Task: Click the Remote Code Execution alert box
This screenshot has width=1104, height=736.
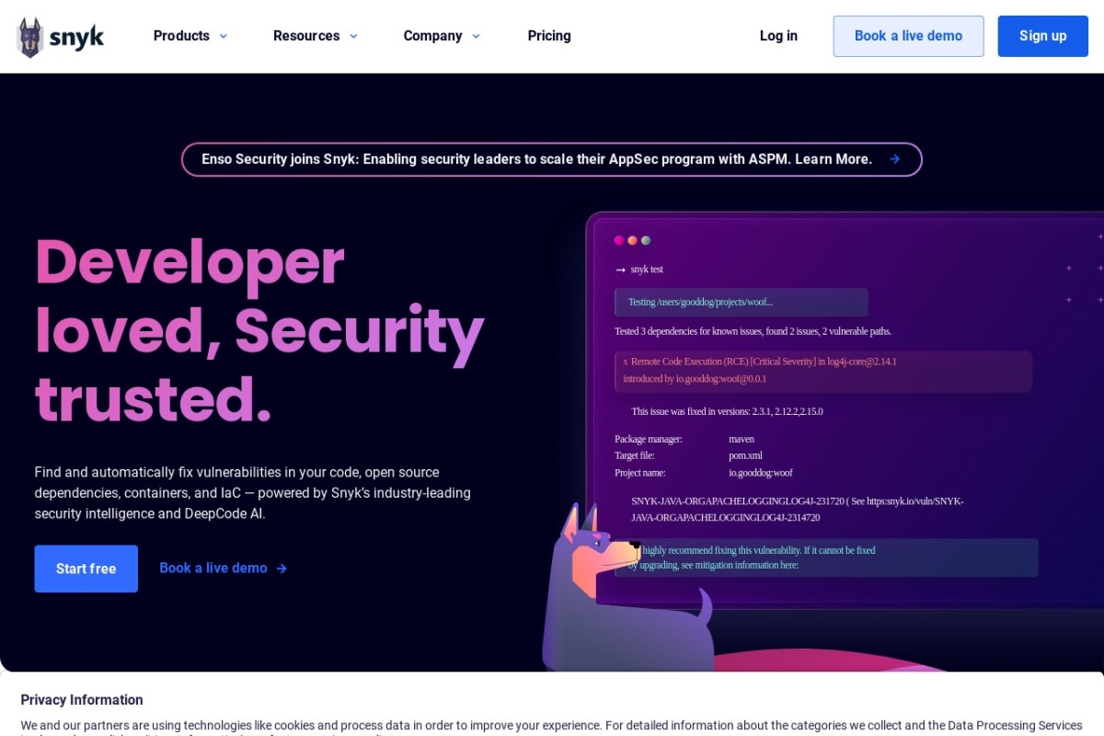Action: pyautogui.click(x=822, y=371)
